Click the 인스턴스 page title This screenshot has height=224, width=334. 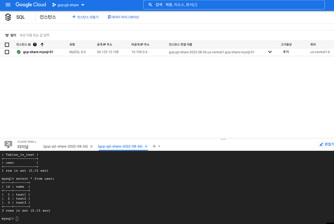pyautogui.click(x=48, y=17)
